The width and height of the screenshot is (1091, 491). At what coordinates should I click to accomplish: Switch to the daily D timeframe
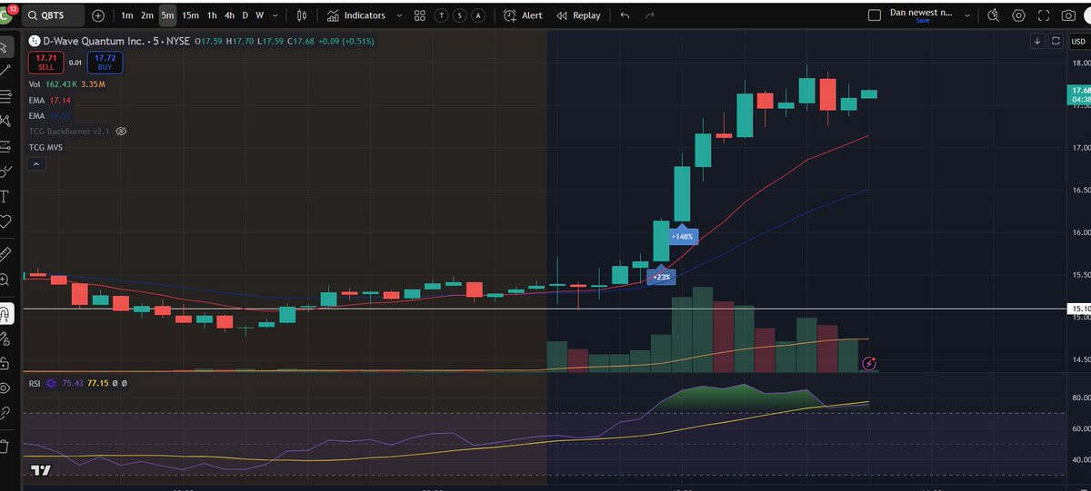tap(245, 15)
